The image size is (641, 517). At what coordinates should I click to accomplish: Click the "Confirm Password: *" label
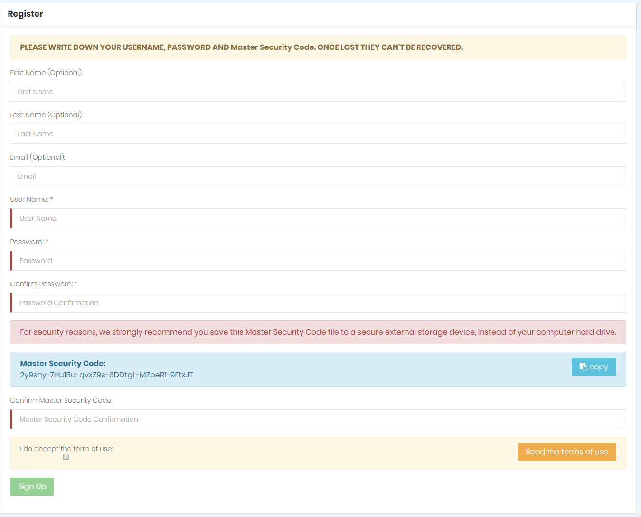44,284
